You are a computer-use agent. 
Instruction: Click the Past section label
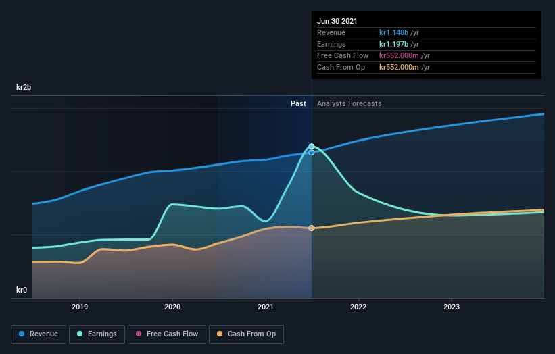298,103
